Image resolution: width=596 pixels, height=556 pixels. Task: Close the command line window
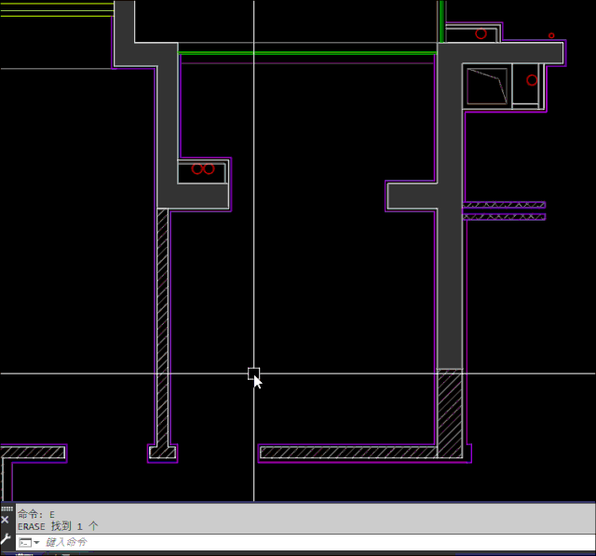[x=5, y=520]
